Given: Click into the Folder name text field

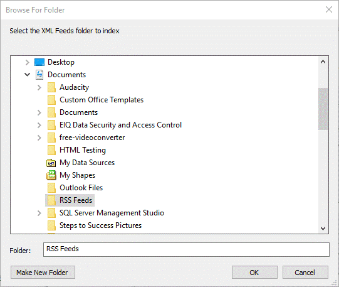Looking at the screenshot, I should pyautogui.click(x=186, y=249).
